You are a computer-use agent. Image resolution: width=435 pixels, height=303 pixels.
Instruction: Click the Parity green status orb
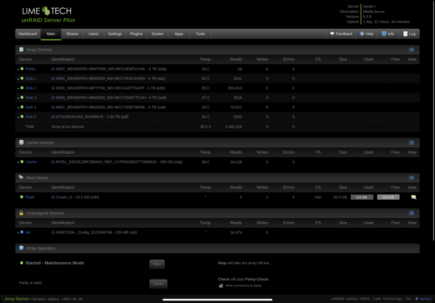coord(22,69)
